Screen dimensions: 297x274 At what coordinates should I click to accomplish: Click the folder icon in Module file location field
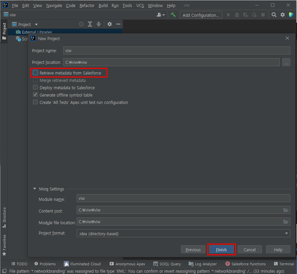point(286,222)
